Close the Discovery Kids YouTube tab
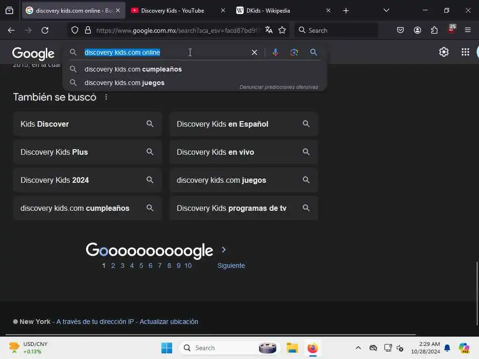This screenshot has height=359, width=479. coord(223,10)
